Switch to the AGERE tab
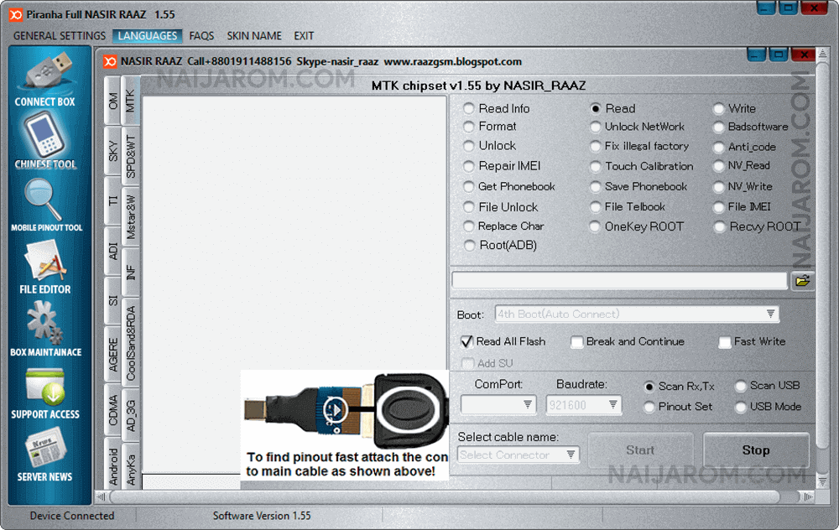The height and width of the screenshot is (530, 839). point(113,354)
